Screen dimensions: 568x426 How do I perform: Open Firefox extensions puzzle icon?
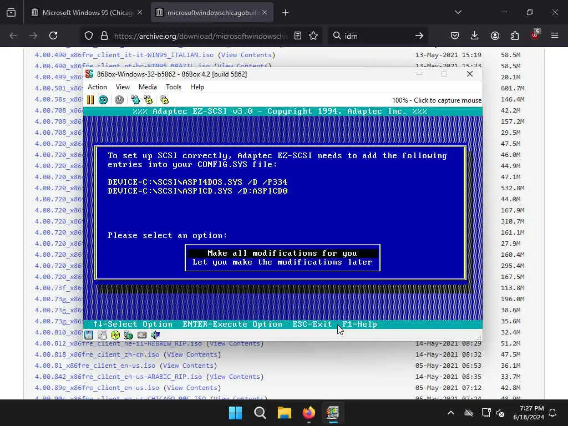click(515, 35)
